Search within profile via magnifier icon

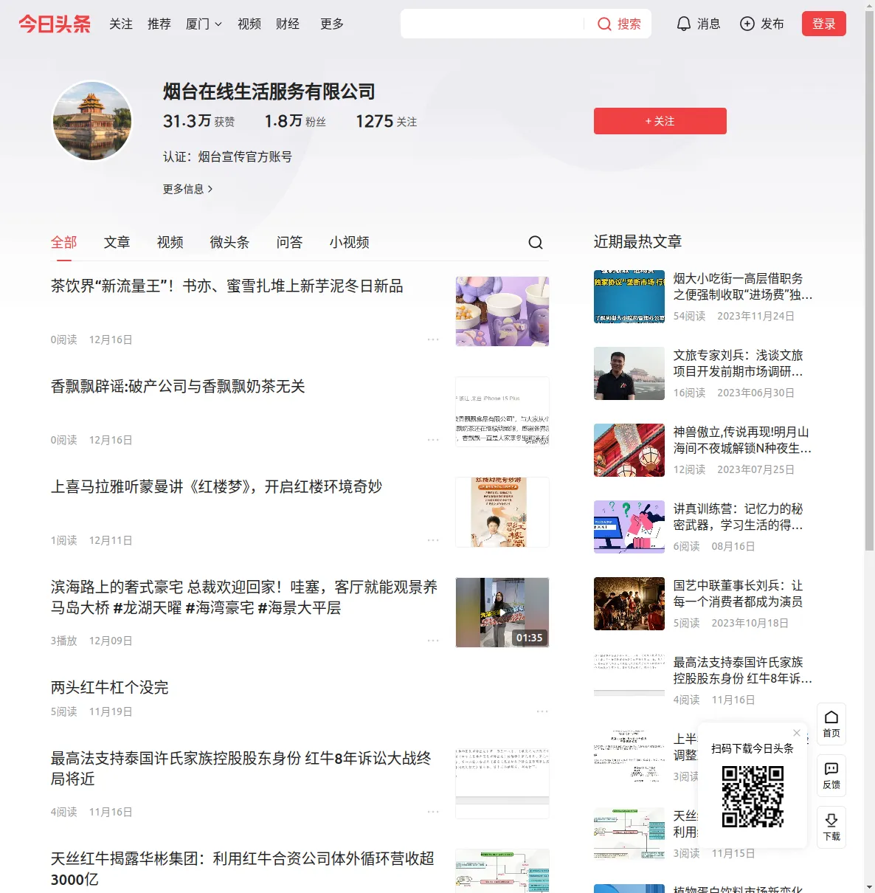click(536, 242)
